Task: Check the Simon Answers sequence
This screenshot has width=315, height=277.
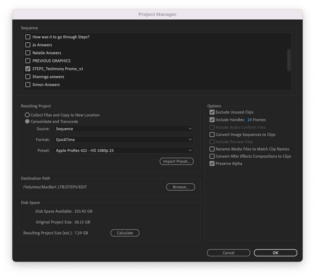Action: pos(28,85)
